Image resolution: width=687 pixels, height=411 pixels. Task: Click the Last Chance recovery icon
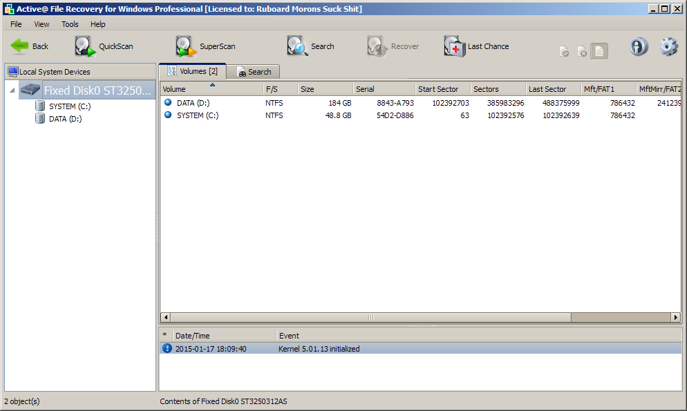click(455, 46)
